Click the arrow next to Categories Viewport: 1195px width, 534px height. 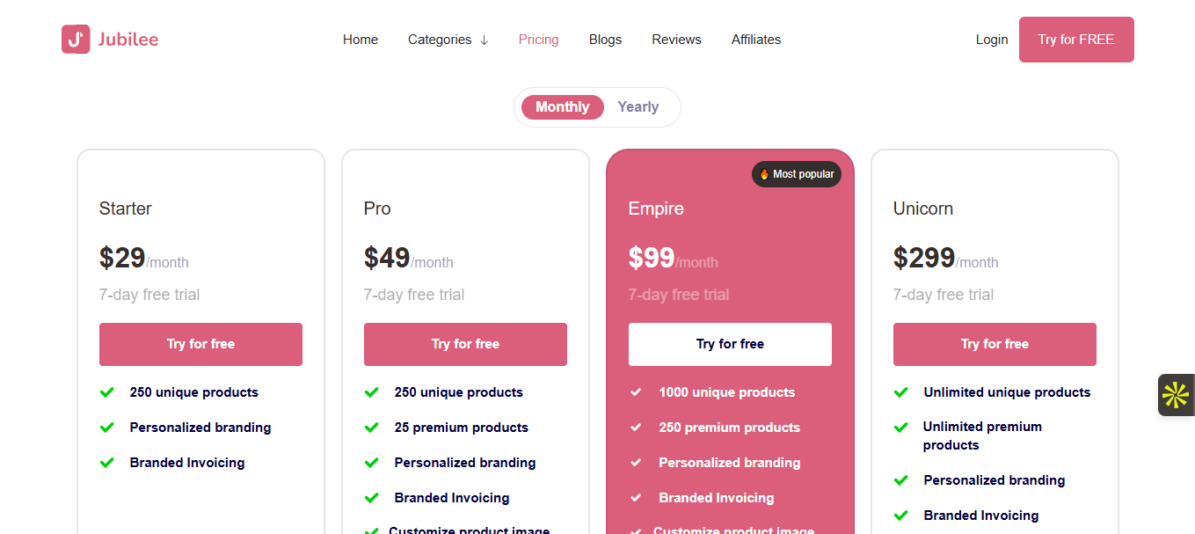484,40
